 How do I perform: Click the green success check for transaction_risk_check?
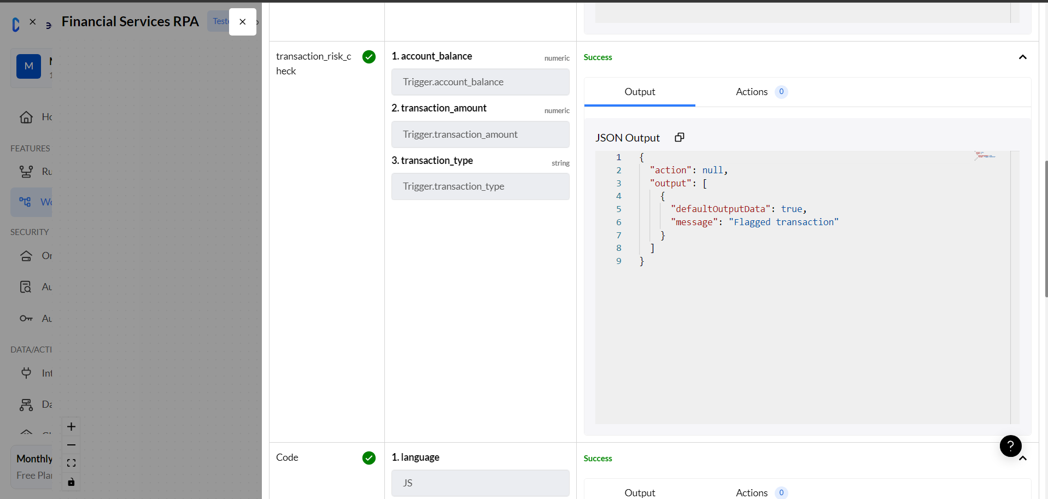point(369,57)
